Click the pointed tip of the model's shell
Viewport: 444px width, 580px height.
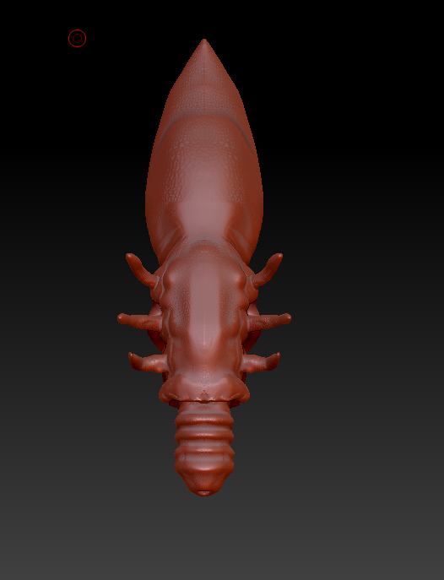point(204,44)
